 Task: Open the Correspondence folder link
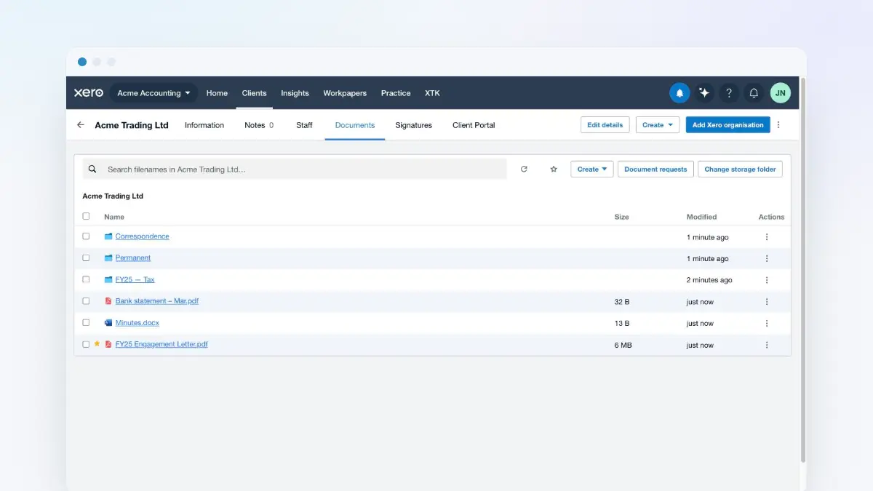pyautogui.click(x=142, y=236)
